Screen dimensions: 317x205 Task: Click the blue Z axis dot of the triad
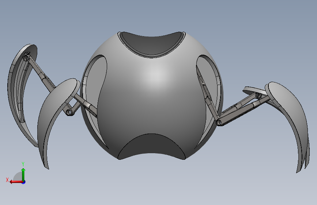coord(24,182)
